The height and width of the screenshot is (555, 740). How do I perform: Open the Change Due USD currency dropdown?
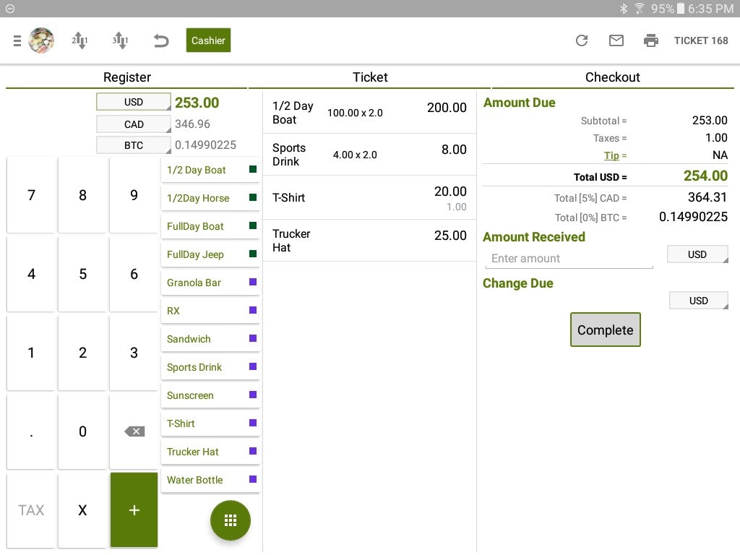698,300
